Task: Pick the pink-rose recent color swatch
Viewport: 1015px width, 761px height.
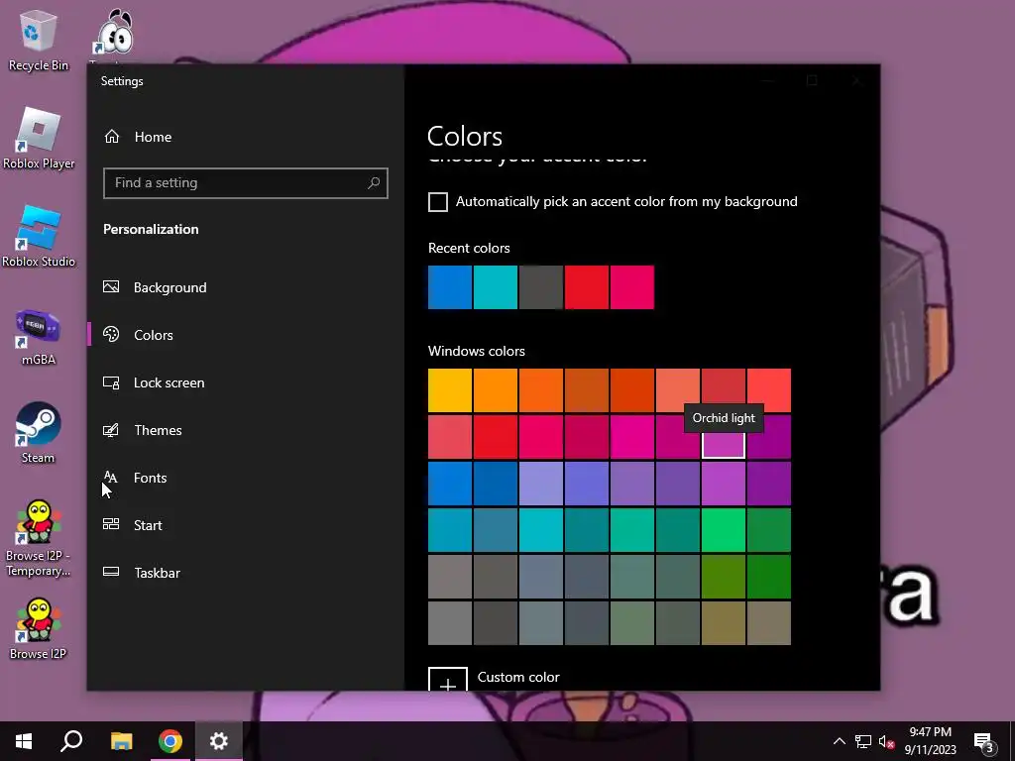Action: pos(631,287)
